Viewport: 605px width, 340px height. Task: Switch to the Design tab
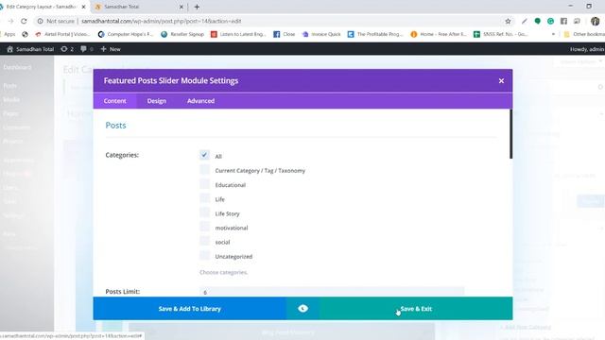click(156, 101)
